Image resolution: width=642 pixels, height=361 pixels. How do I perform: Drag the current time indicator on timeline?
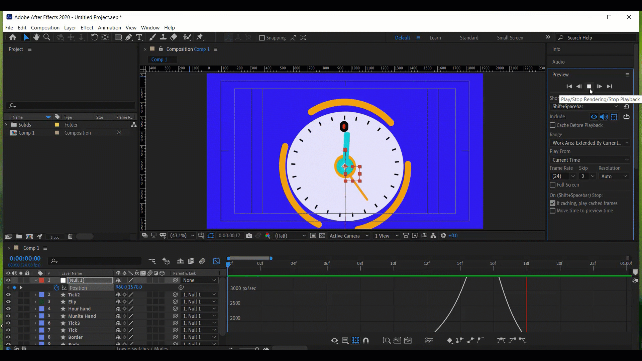(x=229, y=263)
